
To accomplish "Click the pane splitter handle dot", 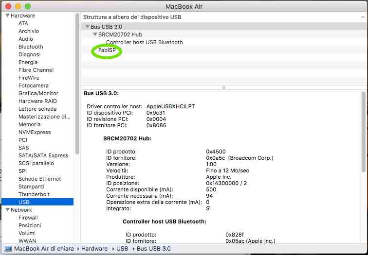I will point(223,87).
